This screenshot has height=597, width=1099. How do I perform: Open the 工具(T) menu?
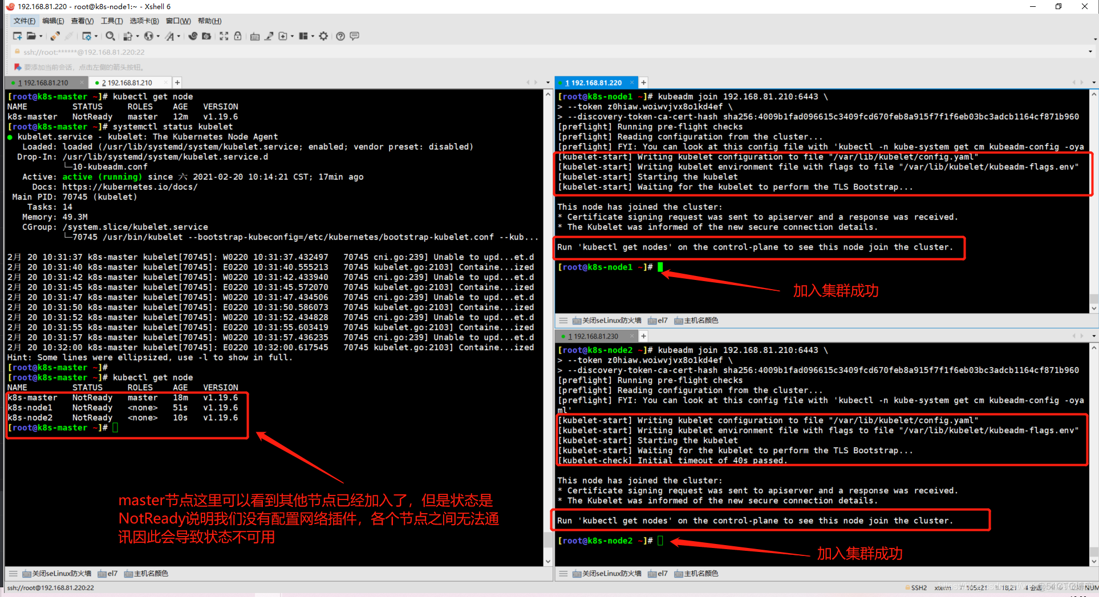tap(112, 21)
